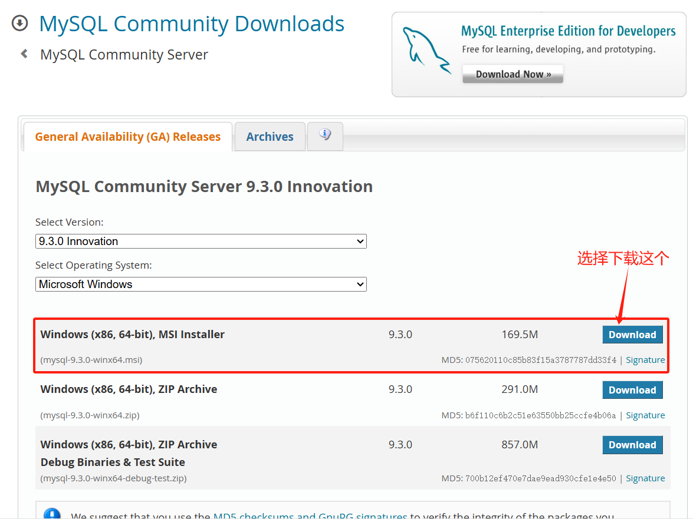Image resolution: width=693 pixels, height=519 pixels.
Task: Open the Select Version dropdown showing 9.3.0 Innovation
Action: click(201, 242)
